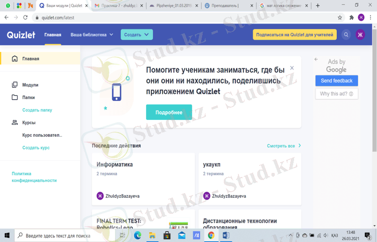Click Подписаться на Quizlet для учителей button
The height and width of the screenshot is (242, 377).
click(x=295, y=35)
